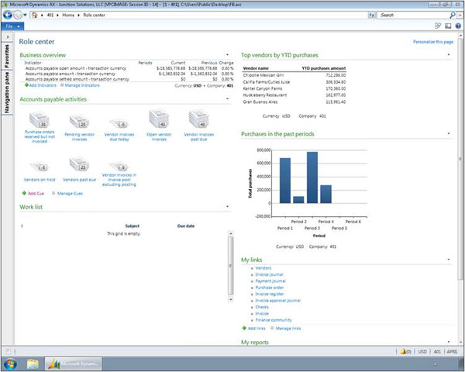Select the Favorites side tab

click(7, 56)
